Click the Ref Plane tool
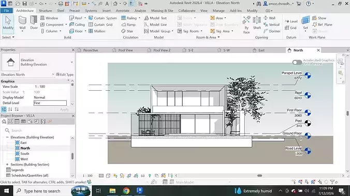 [322, 24]
